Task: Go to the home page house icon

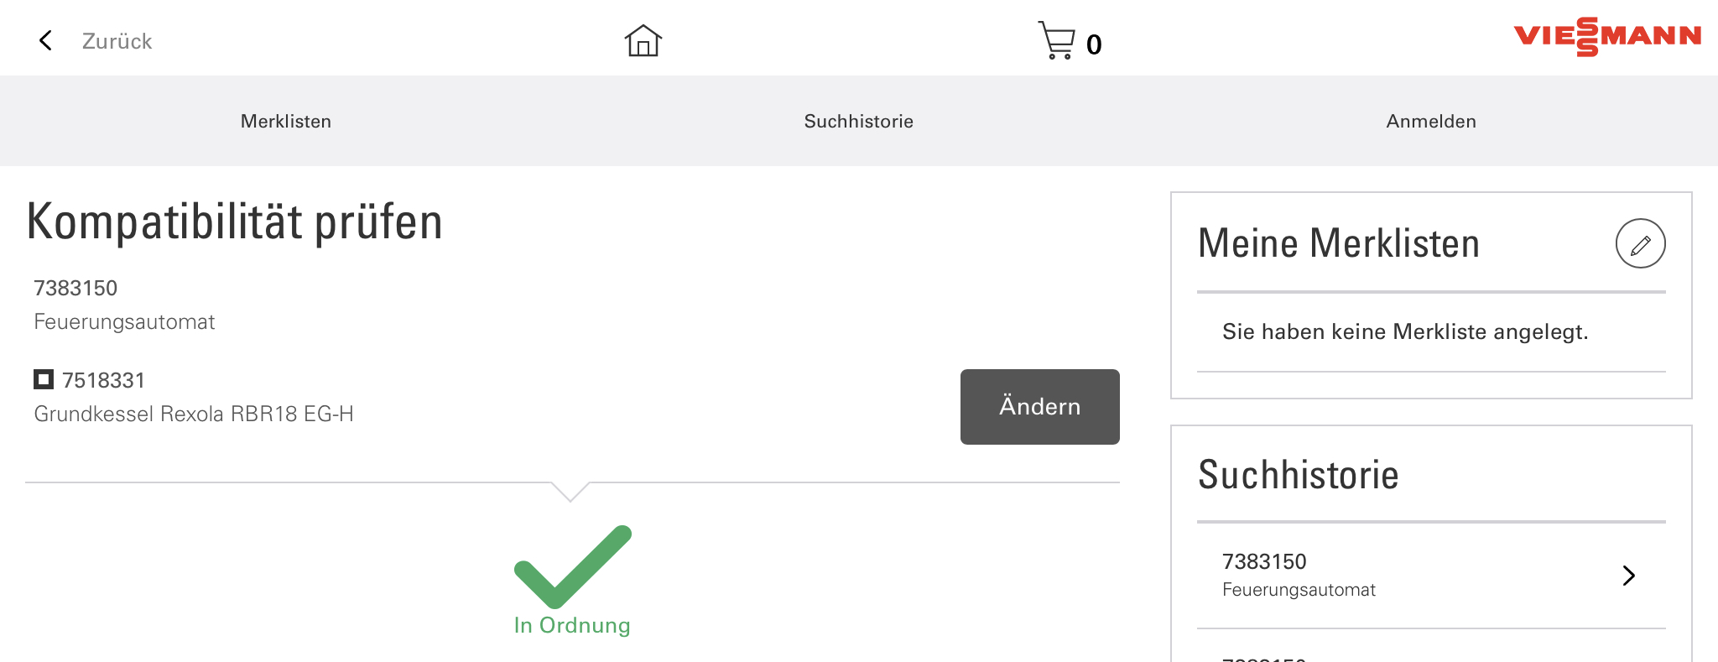Action: click(643, 40)
